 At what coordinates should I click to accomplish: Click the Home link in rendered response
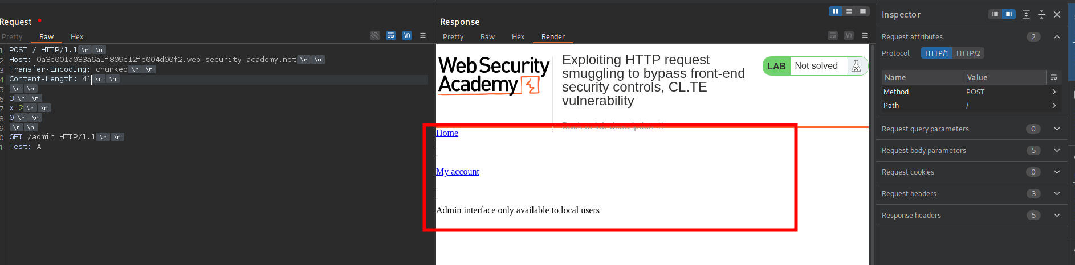click(x=447, y=133)
